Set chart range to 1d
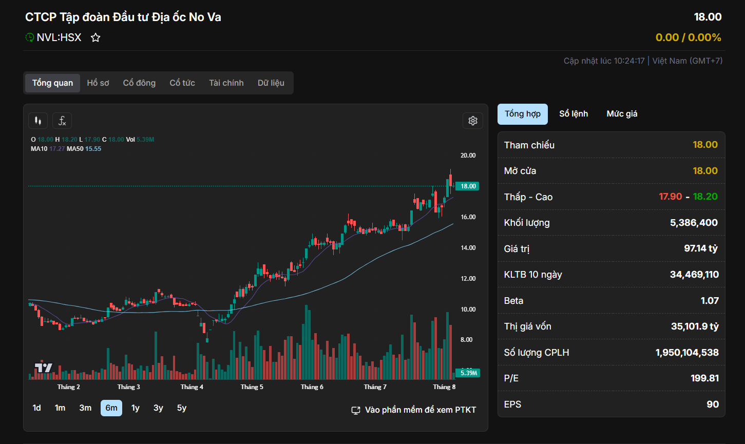 point(36,408)
